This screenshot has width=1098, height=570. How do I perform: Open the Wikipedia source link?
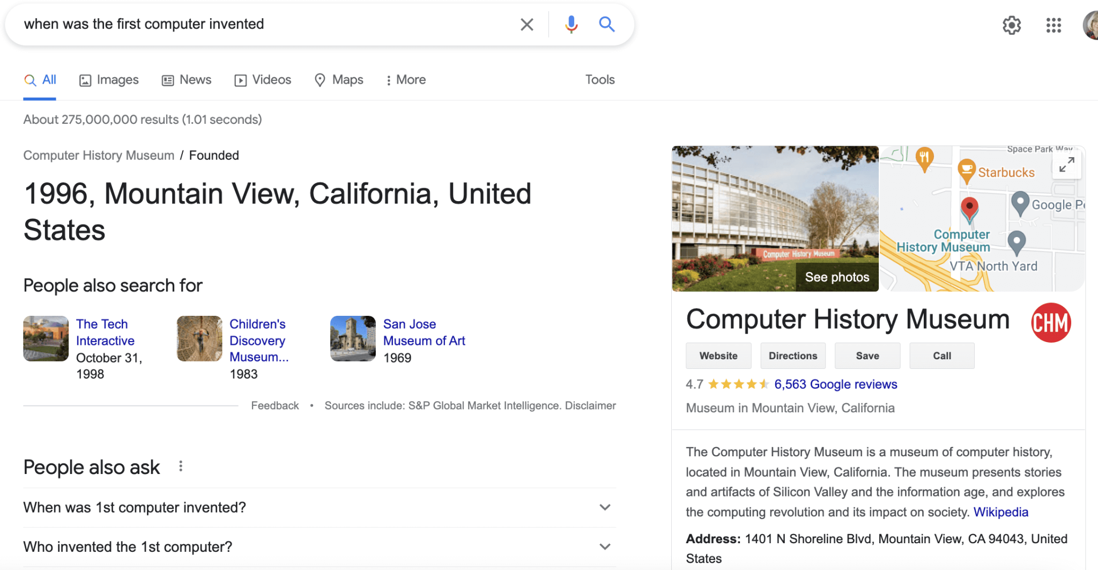(x=1001, y=512)
